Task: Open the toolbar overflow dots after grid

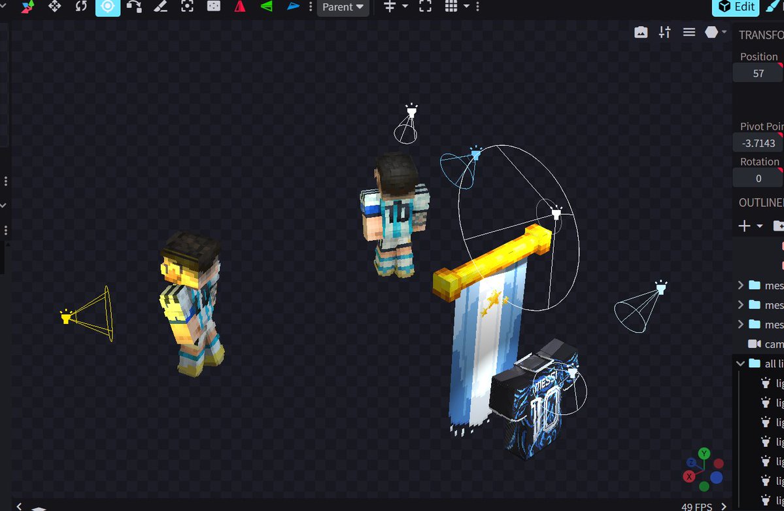Action: click(x=478, y=7)
